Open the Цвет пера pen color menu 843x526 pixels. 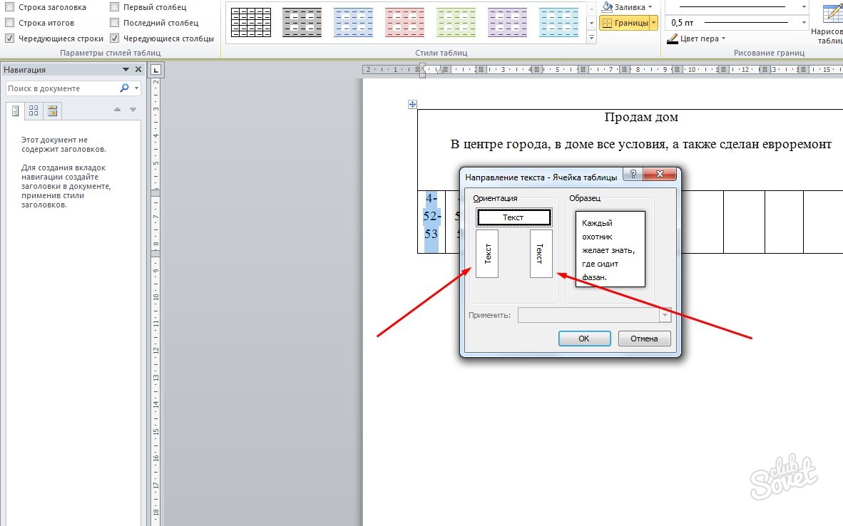pos(696,38)
